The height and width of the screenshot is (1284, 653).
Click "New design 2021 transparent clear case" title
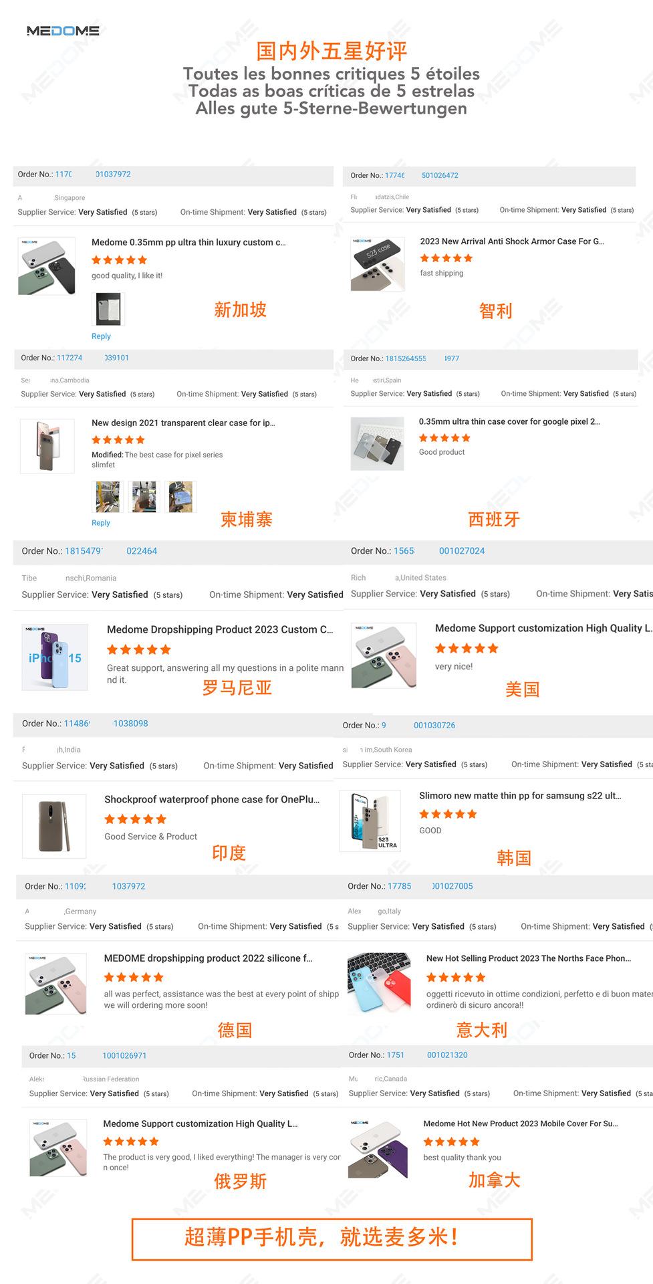tap(183, 423)
